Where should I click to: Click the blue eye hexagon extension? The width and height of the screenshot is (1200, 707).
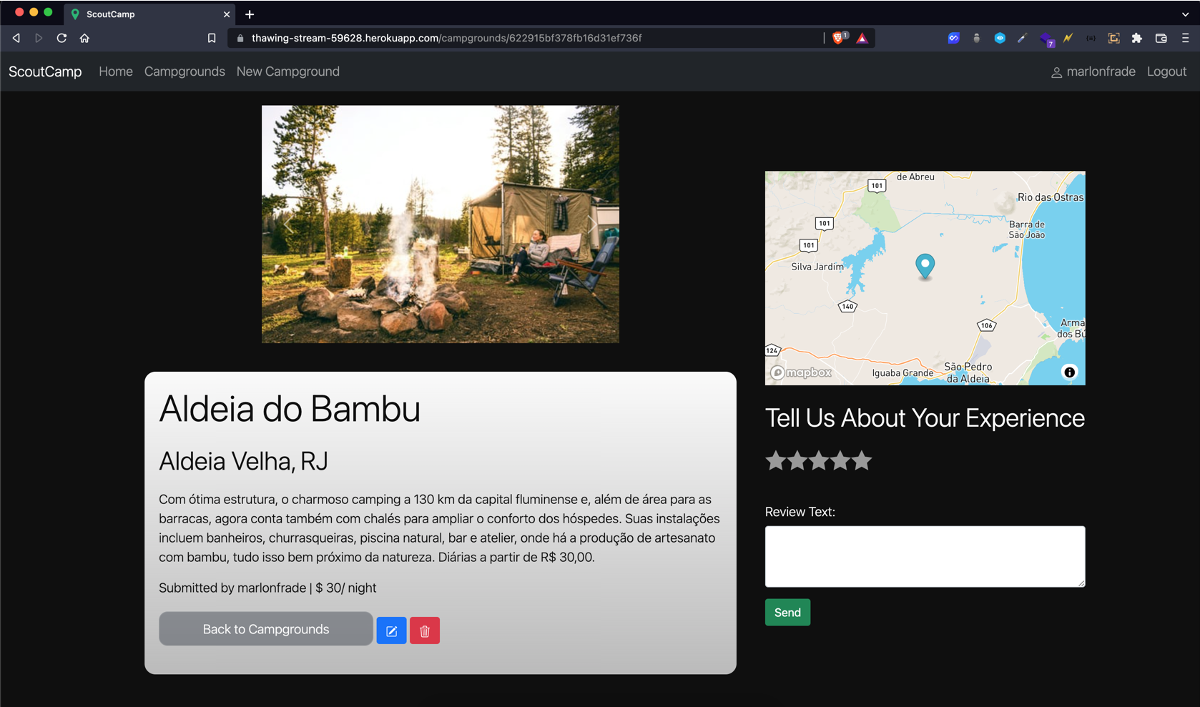(999, 38)
